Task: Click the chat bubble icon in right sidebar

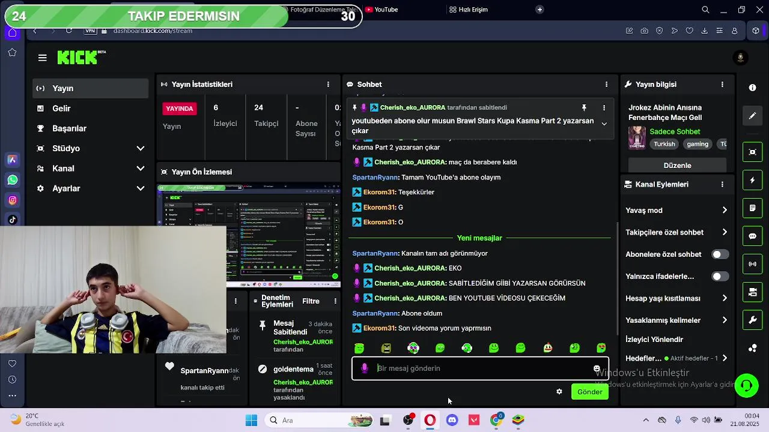Action: pyautogui.click(x=752, y=236)
